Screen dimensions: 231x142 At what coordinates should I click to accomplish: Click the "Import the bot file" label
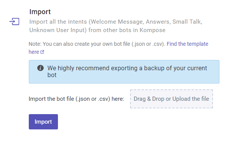pos(51,99)
